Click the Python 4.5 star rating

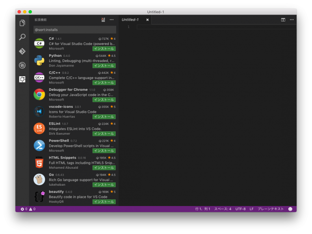pyautogui.click(x=112, y=56)
